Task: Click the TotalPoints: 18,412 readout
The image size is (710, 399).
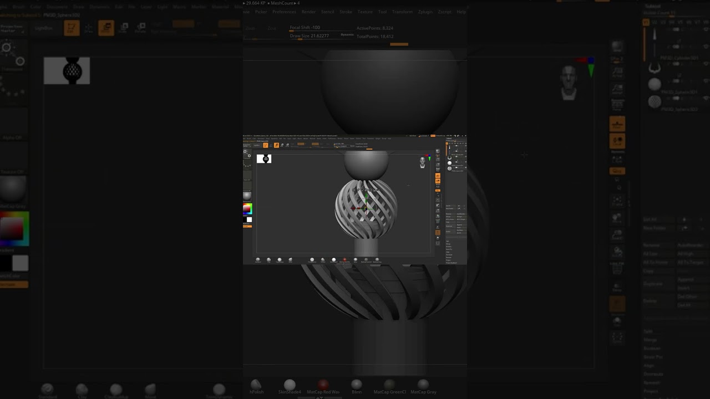Action: click(375, 37)
